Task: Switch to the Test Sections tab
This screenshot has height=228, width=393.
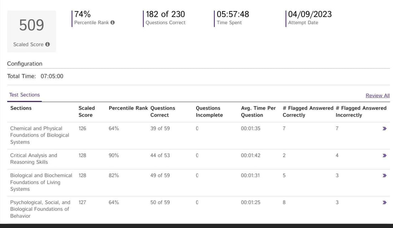Action: (24, 95)
